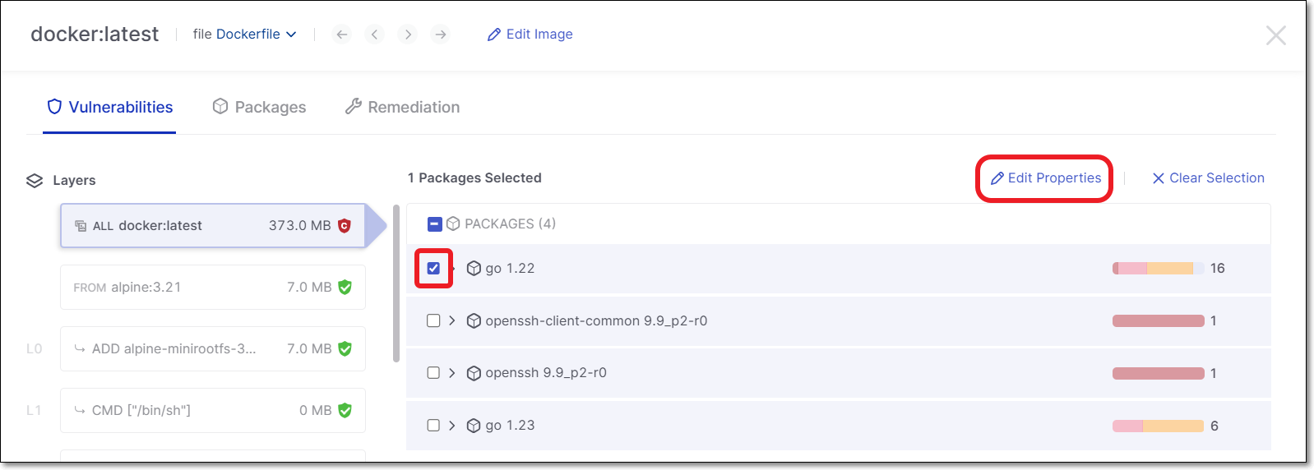Select the ALL docker:latest layer
Screen dimensions: 1314x470
coord(213,226)
